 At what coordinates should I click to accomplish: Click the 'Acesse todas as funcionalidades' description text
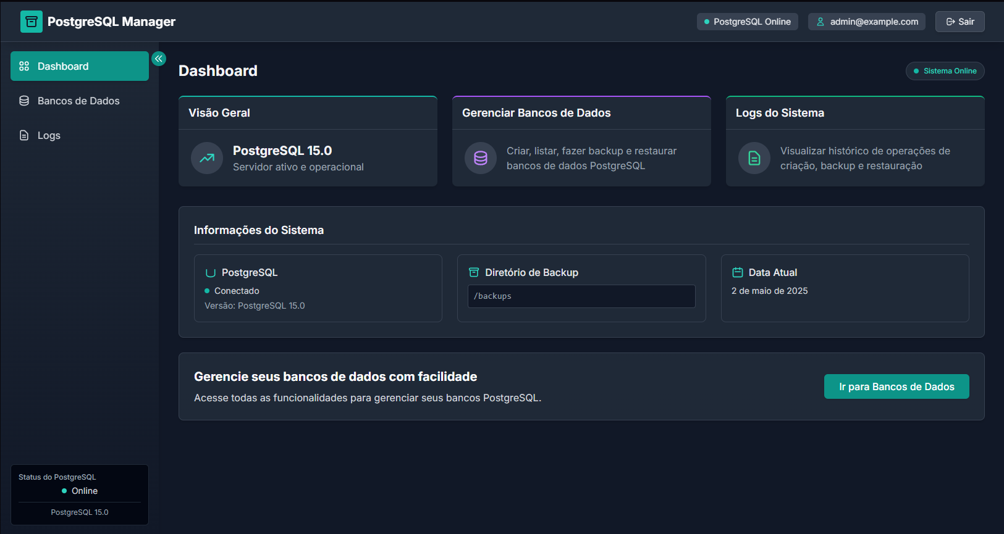[x=368, y=398]
